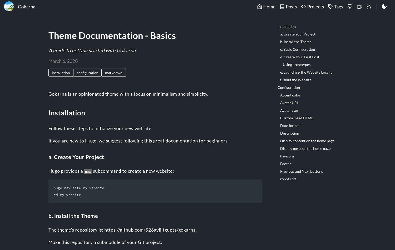The height and width of the screenshot is (250, 395).
Task: Open the gokarna GitHub repository URL
Action: pyautogui.click(x=150, y=230)
